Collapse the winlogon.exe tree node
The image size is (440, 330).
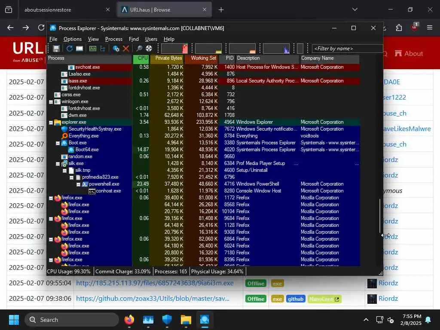click(51, 102)
